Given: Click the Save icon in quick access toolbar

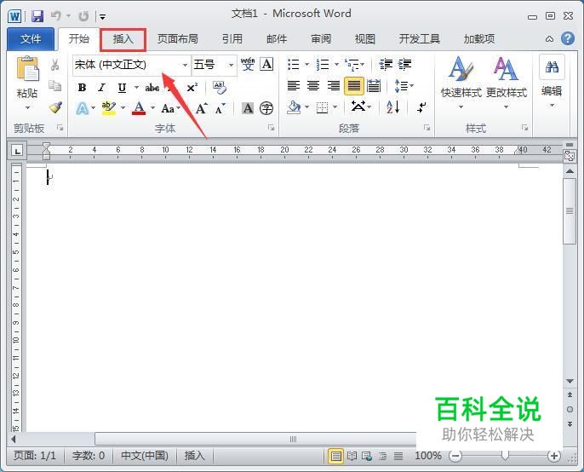Looking at the screenshot, I should 37,15.
